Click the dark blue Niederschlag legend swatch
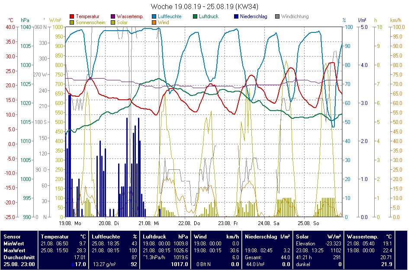Screen dimensions: 411x270 click(236, 16)
